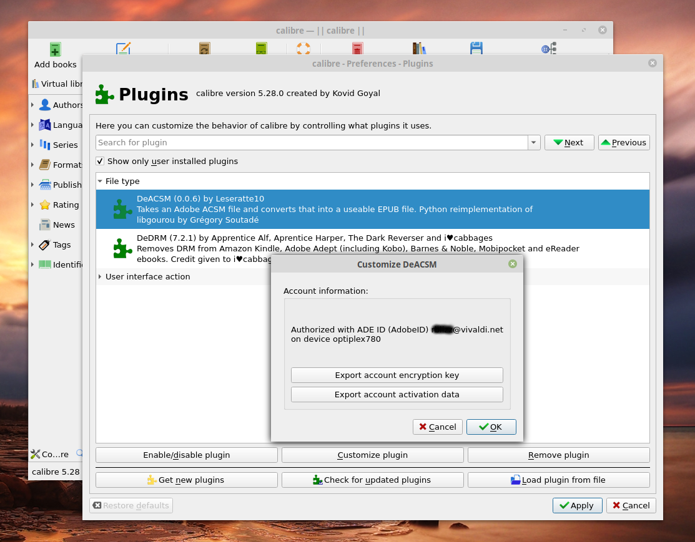
Task: Click the Series bars icon in sidebar
Action: 45,145
